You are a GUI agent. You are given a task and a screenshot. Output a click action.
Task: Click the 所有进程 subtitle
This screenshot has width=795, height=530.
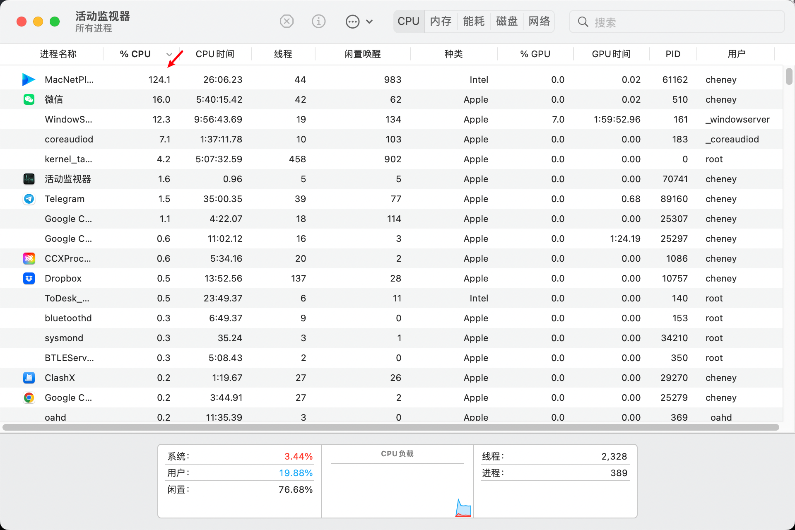[94, 28]
